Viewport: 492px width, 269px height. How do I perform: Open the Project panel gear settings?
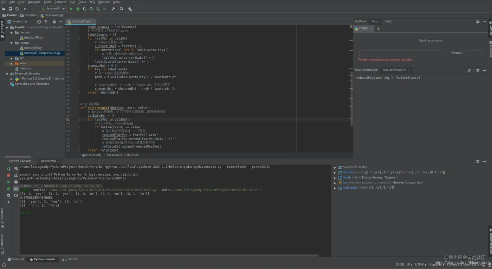pyautogui.click(x=54, y=21)
